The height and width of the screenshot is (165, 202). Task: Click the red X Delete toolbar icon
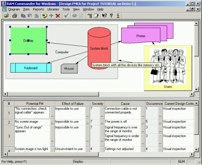tap(58, 16)
